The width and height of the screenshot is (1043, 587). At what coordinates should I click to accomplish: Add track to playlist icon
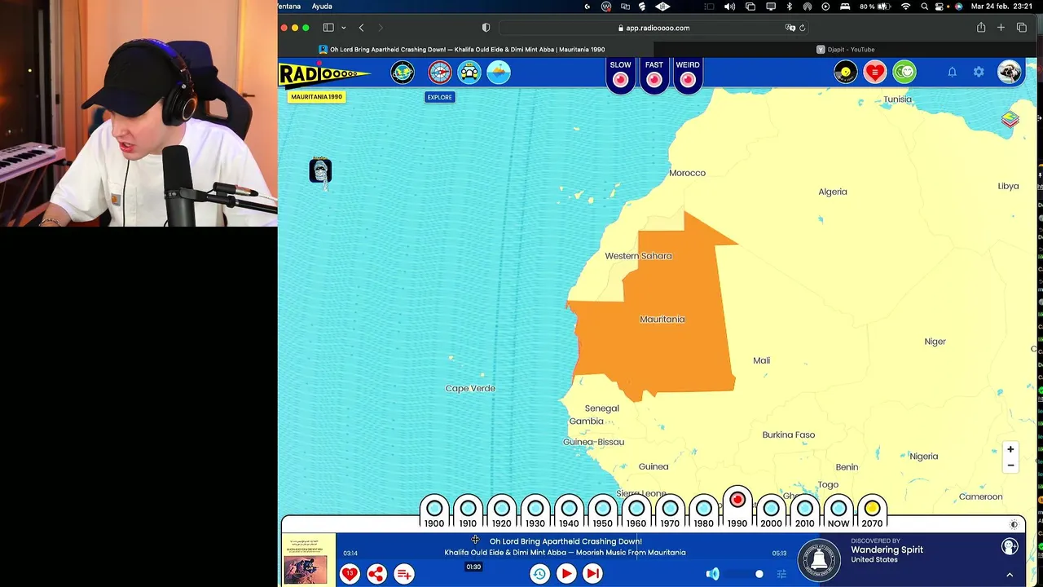pyautogui.click(x=404, y=574)
